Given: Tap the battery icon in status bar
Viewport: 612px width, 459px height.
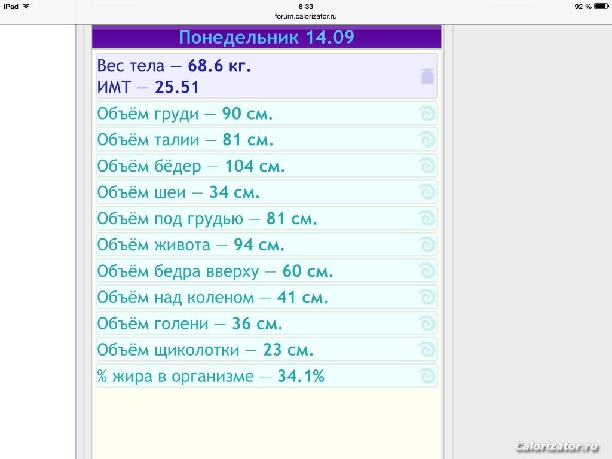Looking at the screenshot, I should tap(601, 6).
